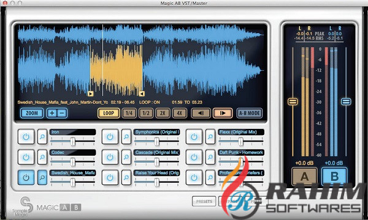Switch to channel A
The height and width of the screenshot is (220, 368).
click(x=304, y=176)
